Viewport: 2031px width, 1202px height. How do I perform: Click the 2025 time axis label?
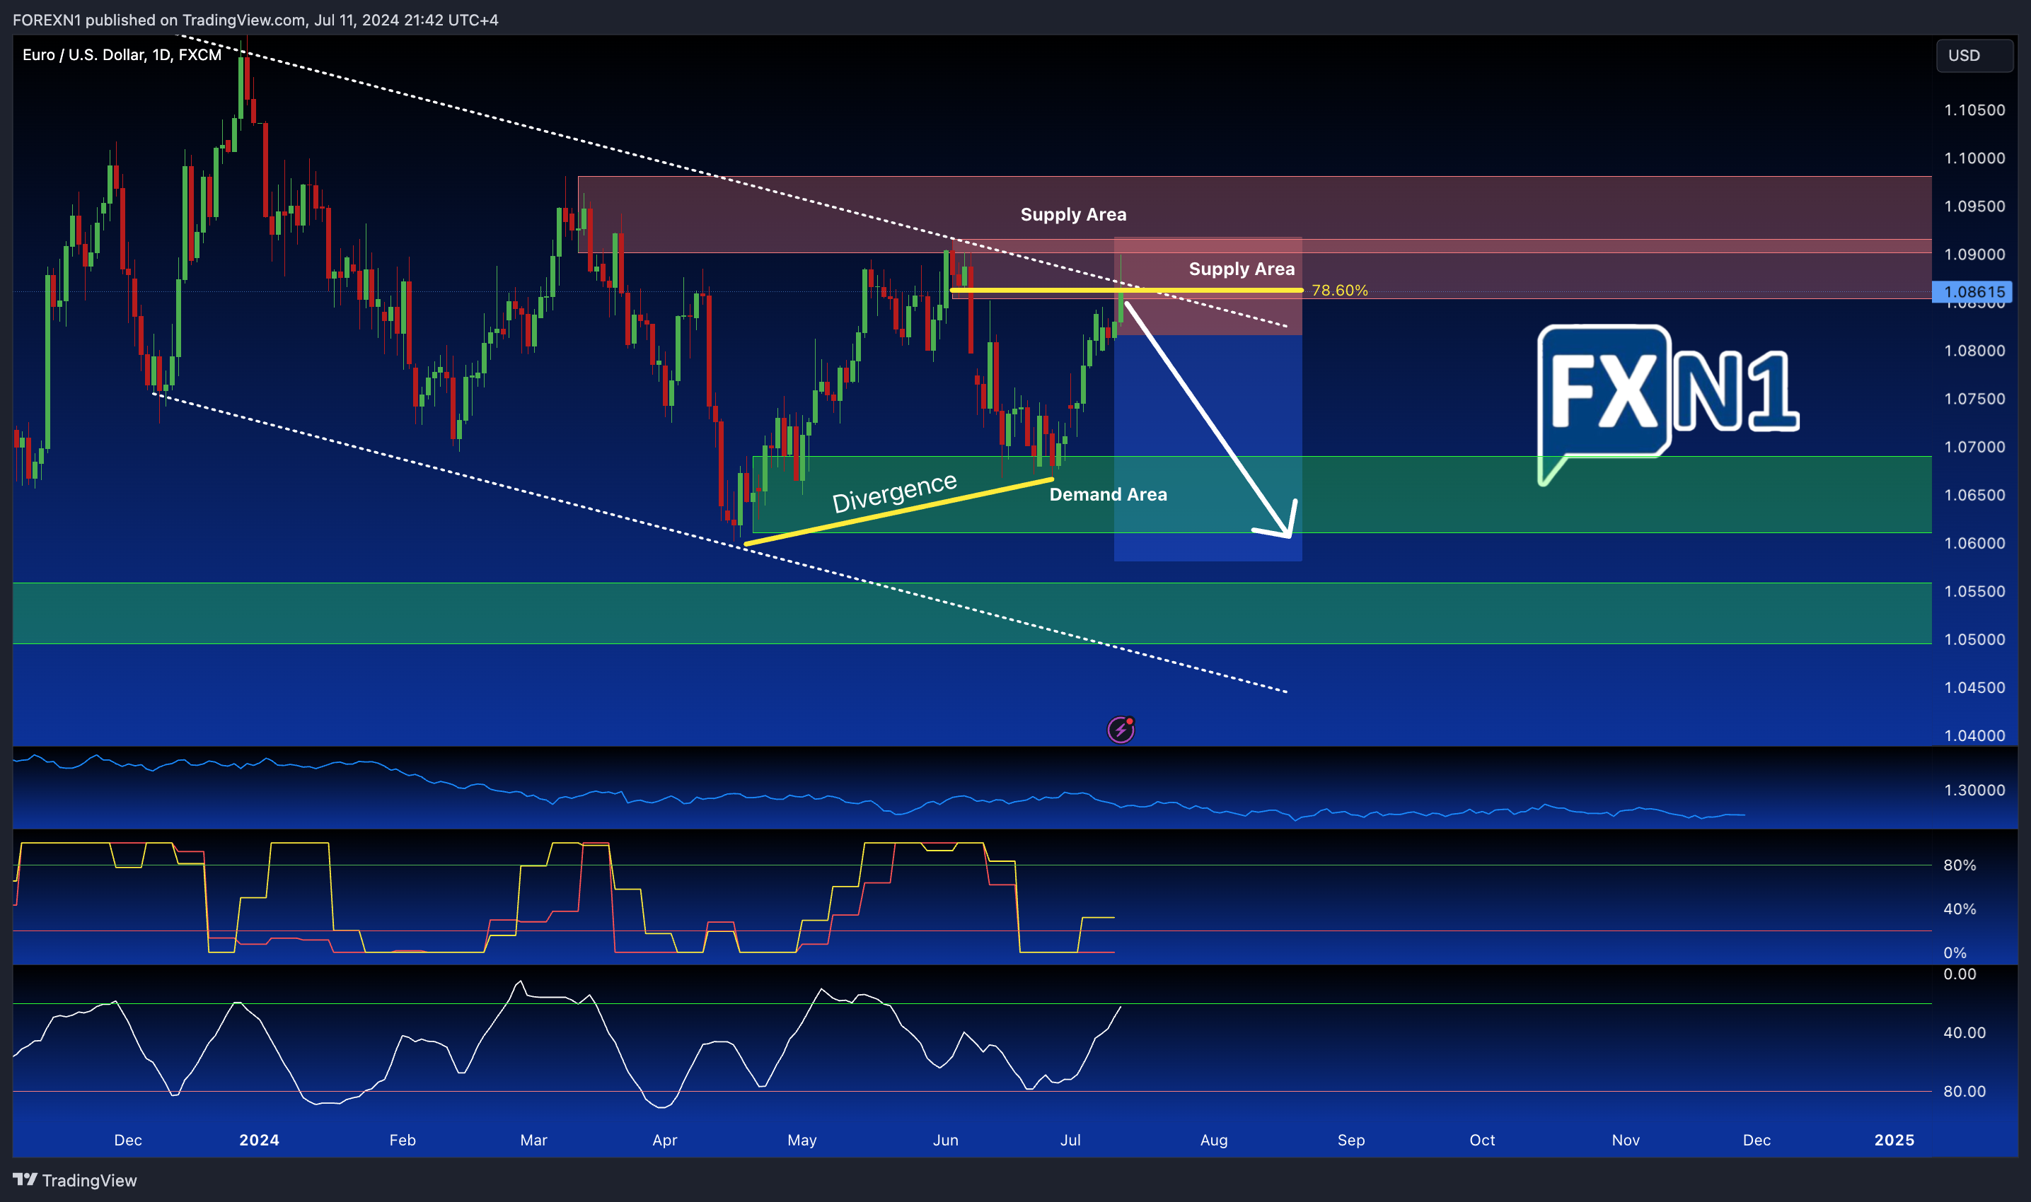point(1894,1140)
